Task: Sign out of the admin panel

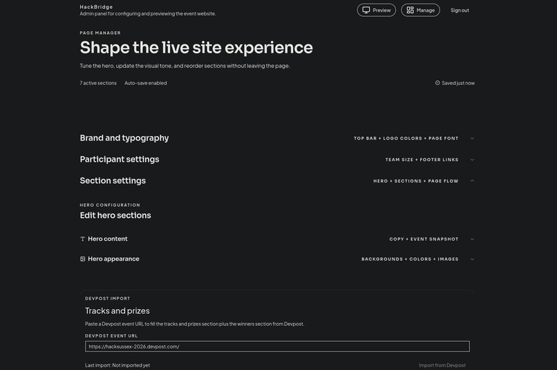Action: pos(460,10)
